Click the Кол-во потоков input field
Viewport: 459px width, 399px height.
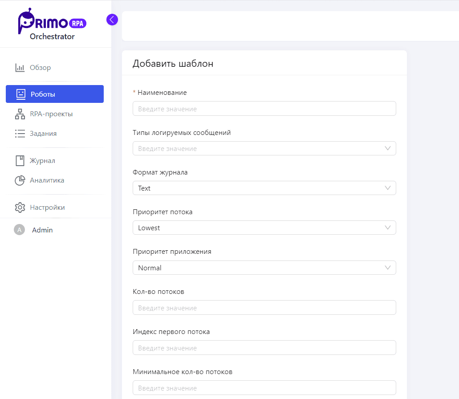click(x=264, y=308)
